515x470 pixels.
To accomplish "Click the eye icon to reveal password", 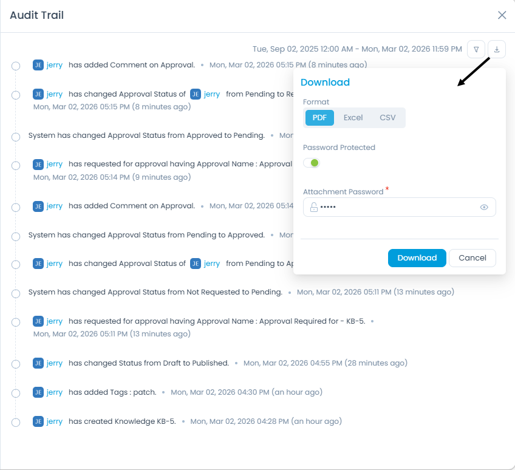I will pyautogui.click(x=484, y=207).
